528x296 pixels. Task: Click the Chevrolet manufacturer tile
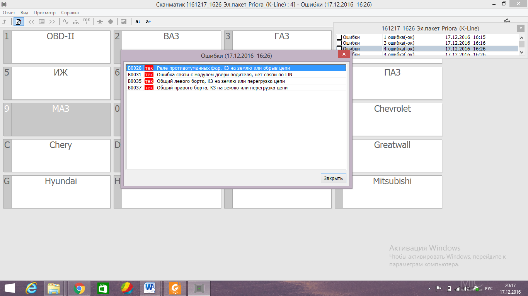click(x=397, y=119)
